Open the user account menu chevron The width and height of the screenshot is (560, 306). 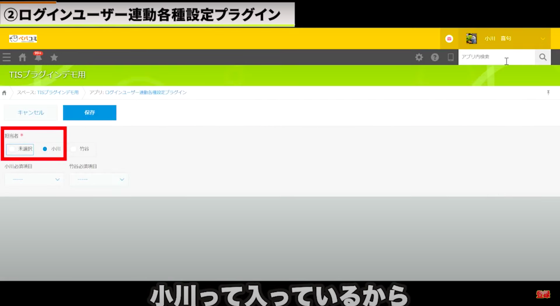click(543, 39)
